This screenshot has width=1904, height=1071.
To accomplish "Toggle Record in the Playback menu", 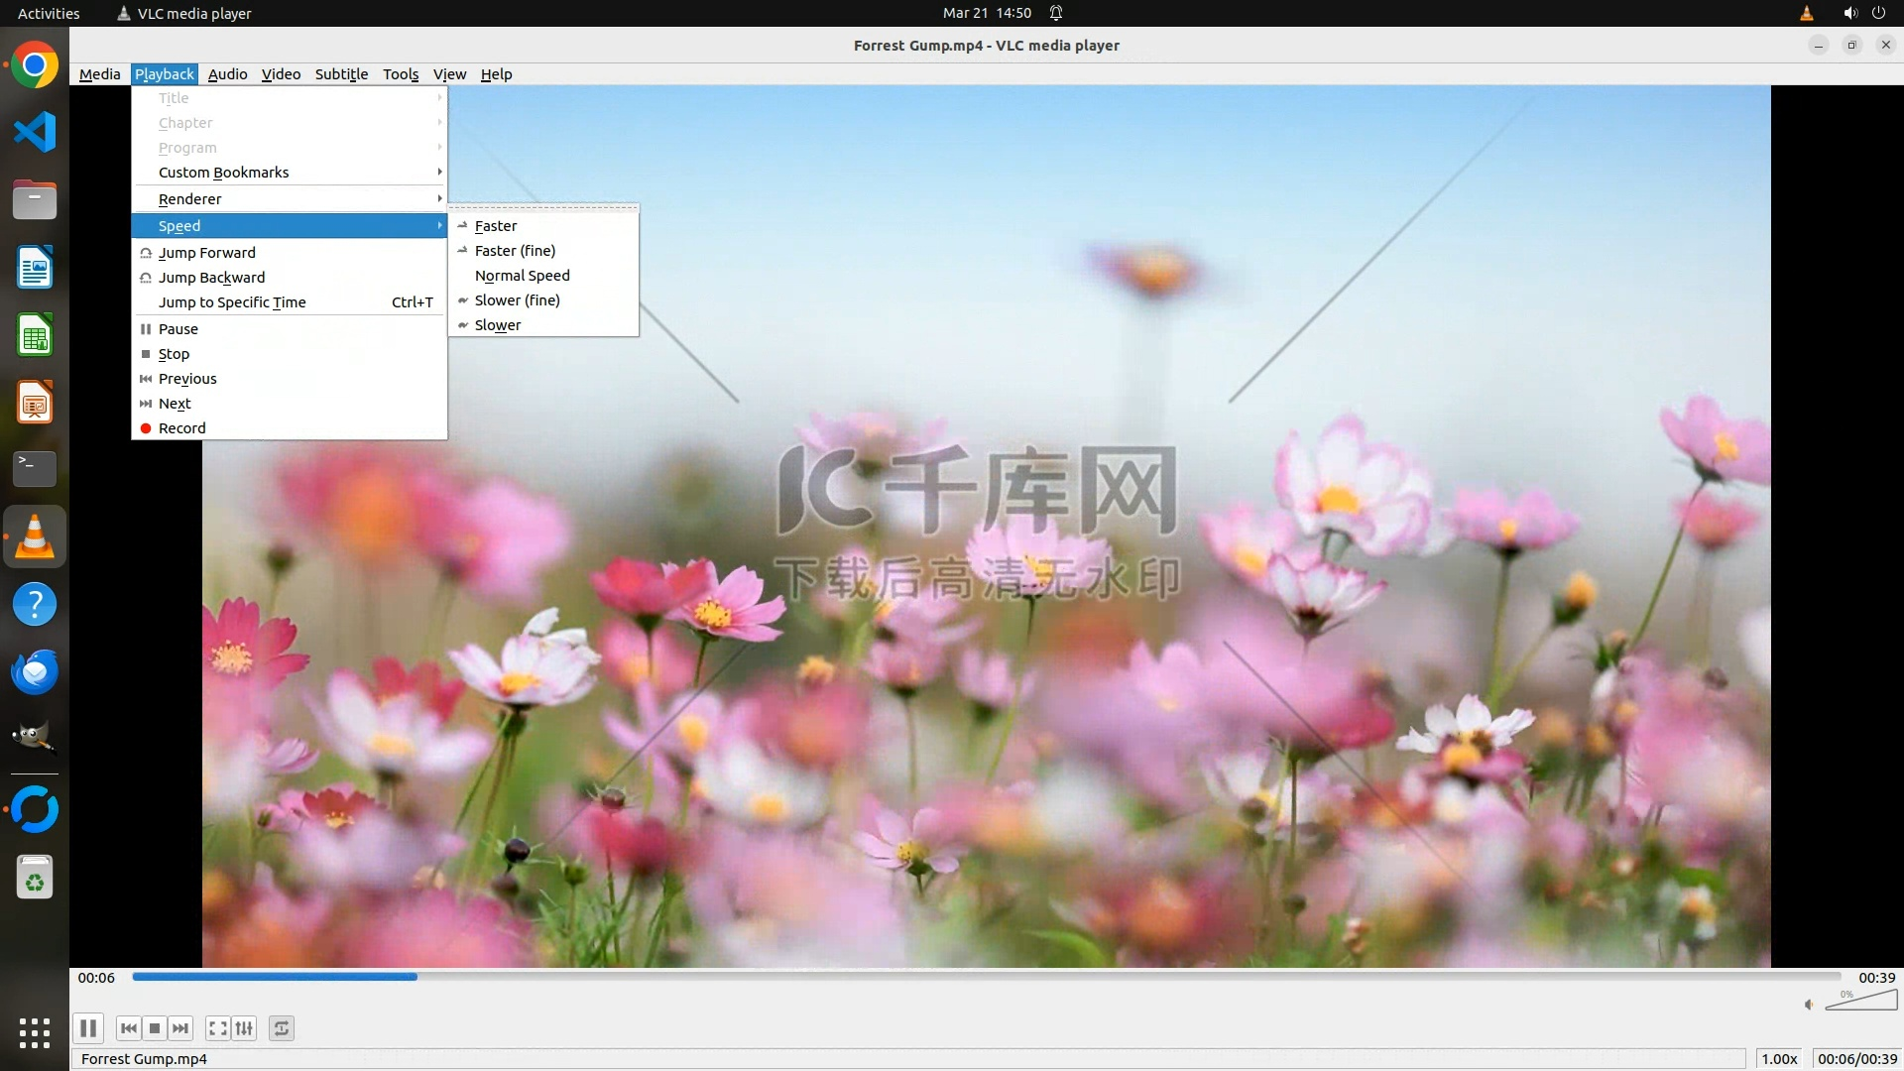I will [182, 428].
